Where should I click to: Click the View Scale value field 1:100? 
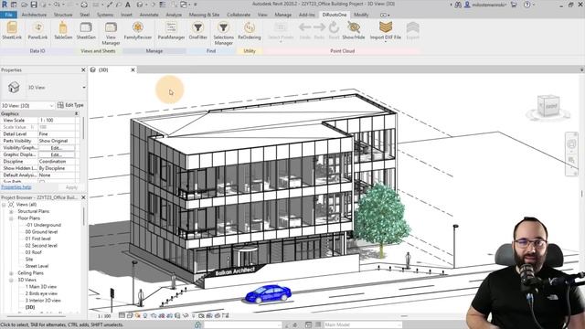coord(57,120)
